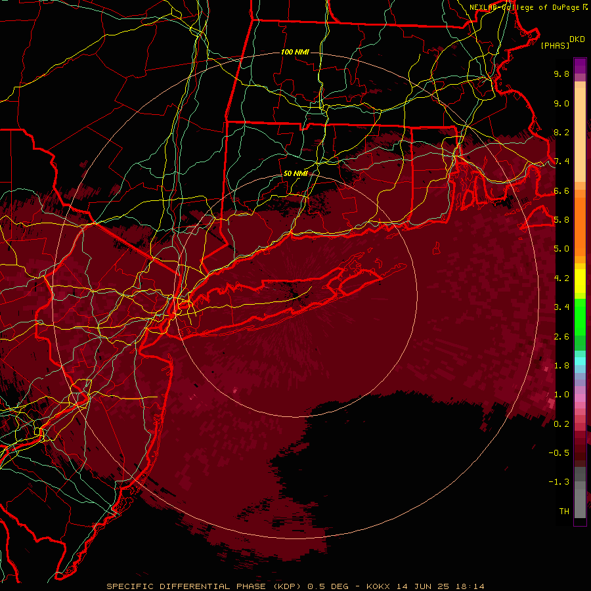The width and height of the screenshot is (591, 591).
Task: Click the KOKX station identifier
Action: pos(380,586)
